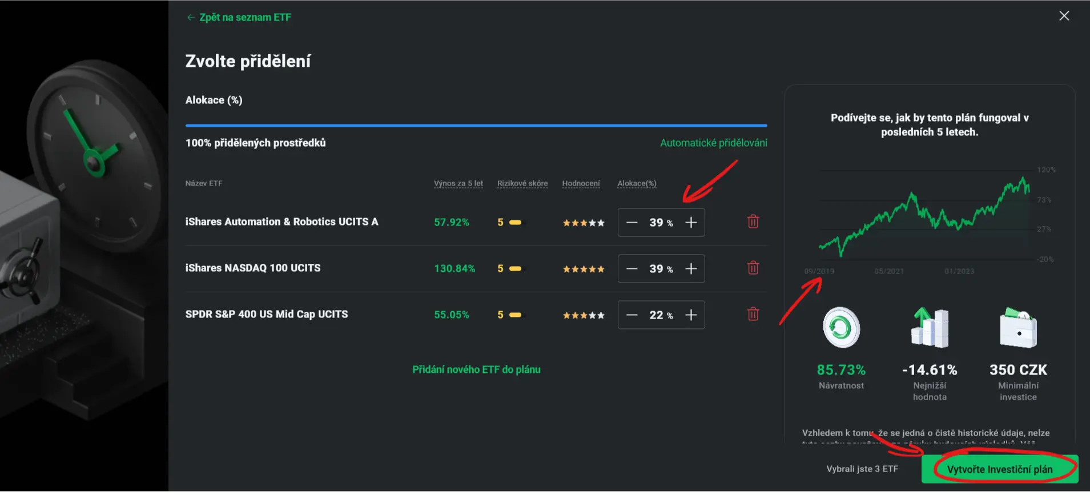Click the star rating of iShares Automation & Robotics
The height and width of the screenshot is (495, 1090).
pos(584,223)
